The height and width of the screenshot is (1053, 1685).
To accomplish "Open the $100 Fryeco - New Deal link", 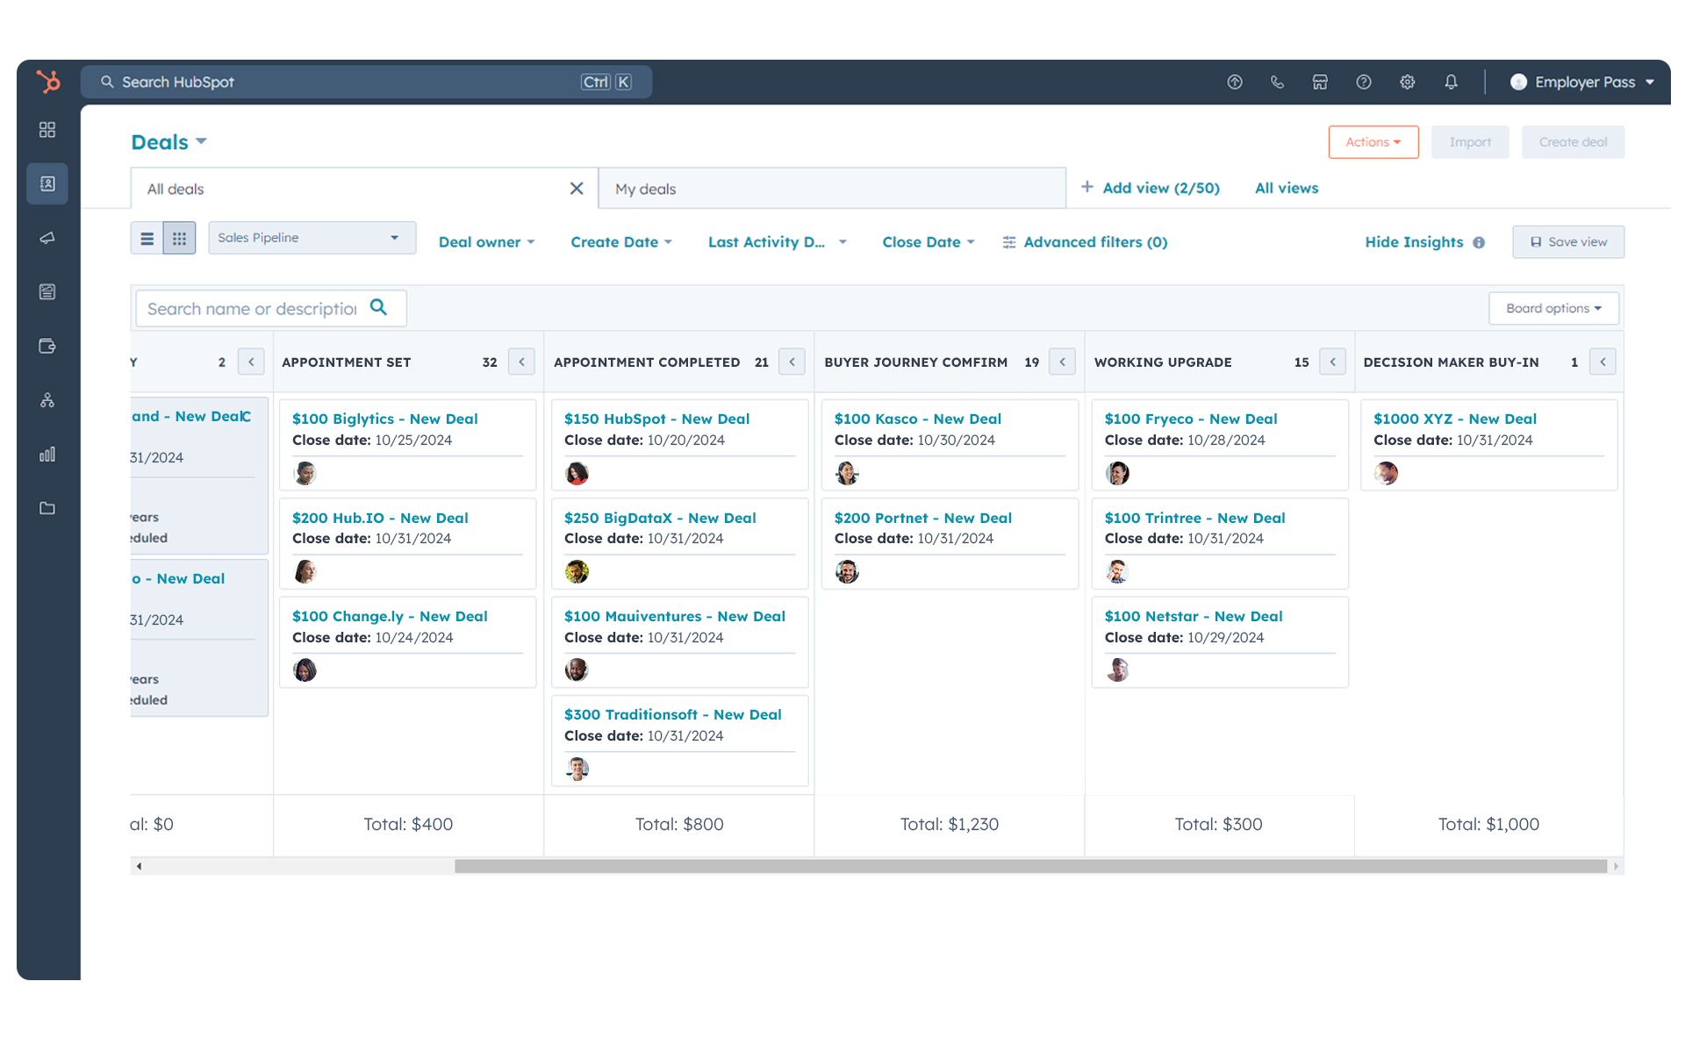I will 1191,419.
